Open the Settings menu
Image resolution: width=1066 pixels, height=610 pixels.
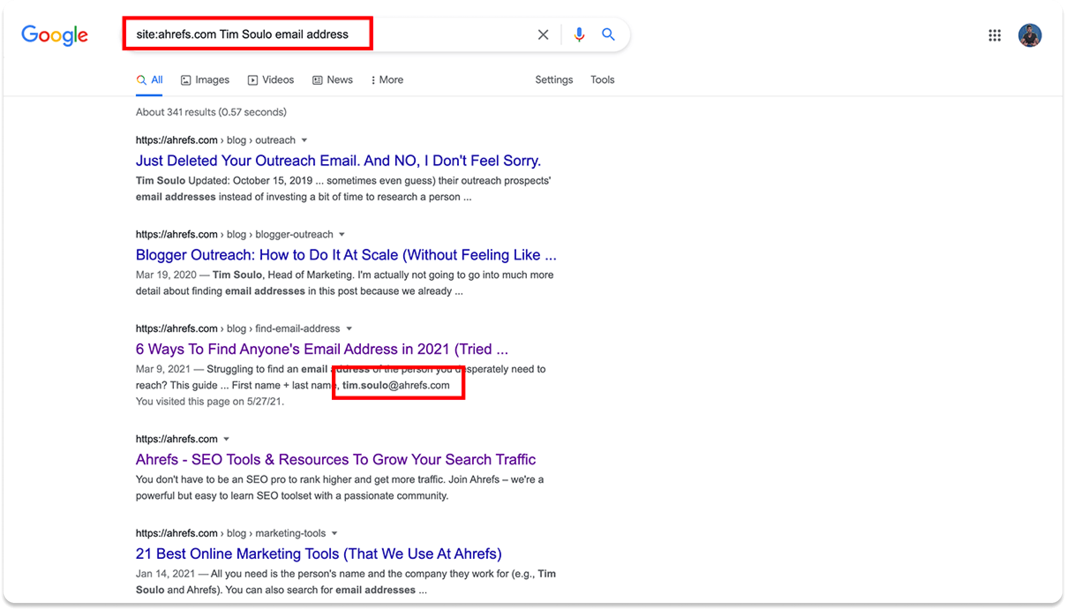pyautogui.click(x=554, y=80)
